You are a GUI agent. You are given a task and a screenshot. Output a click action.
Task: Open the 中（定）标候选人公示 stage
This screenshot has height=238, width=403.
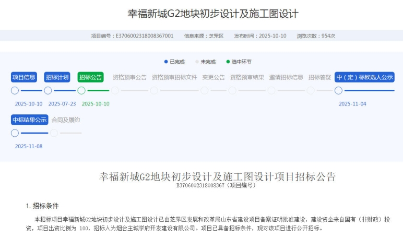364,77
